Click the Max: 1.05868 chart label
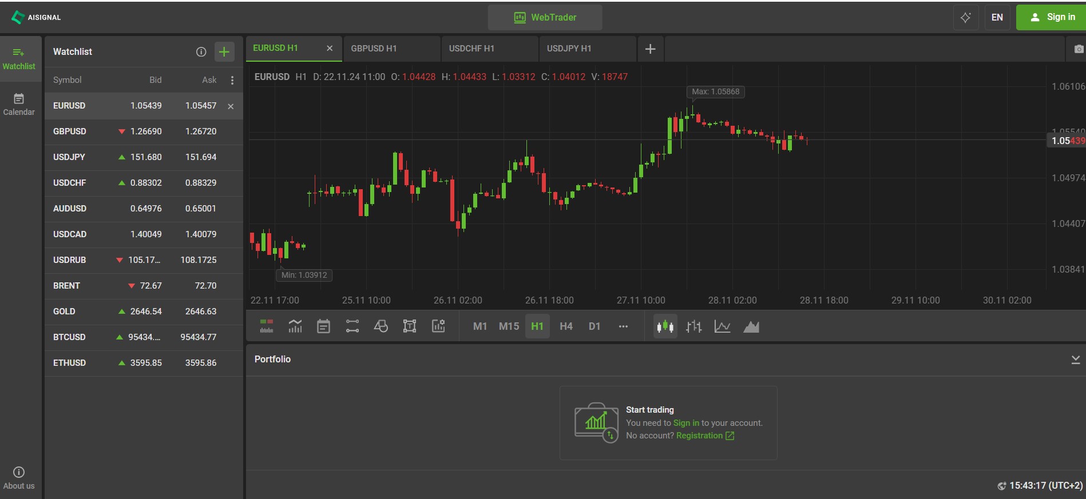This screenshot has height=499, width=1086. pos(715,91)
